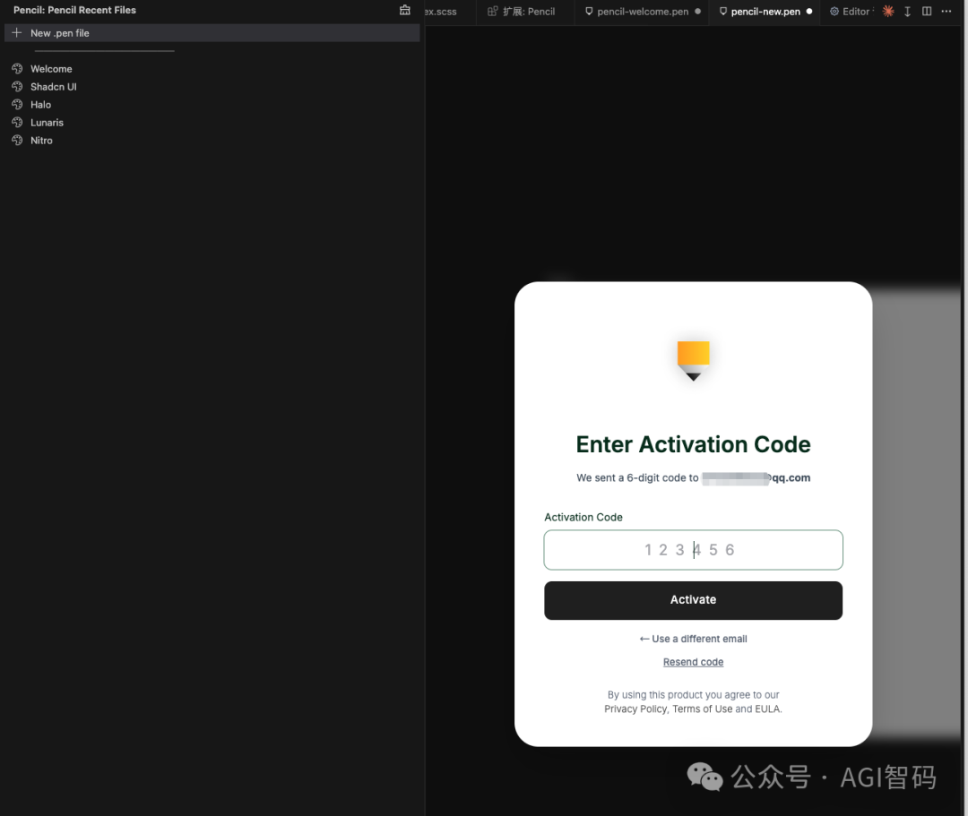968x816 pixels.
Task: Click the plus icon for new file
Action: 17,32
